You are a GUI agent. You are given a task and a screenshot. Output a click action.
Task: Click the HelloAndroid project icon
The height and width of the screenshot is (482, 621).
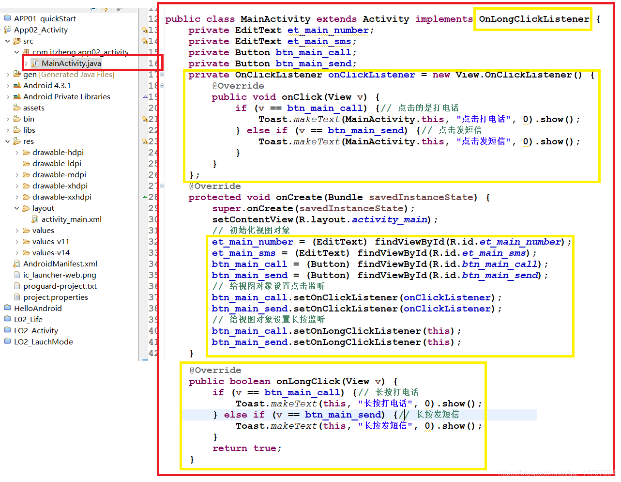[x=7, y=308]
